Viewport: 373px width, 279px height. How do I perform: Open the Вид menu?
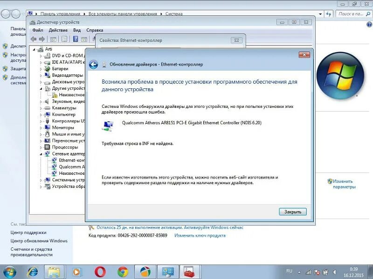click(x=77, y=30)
